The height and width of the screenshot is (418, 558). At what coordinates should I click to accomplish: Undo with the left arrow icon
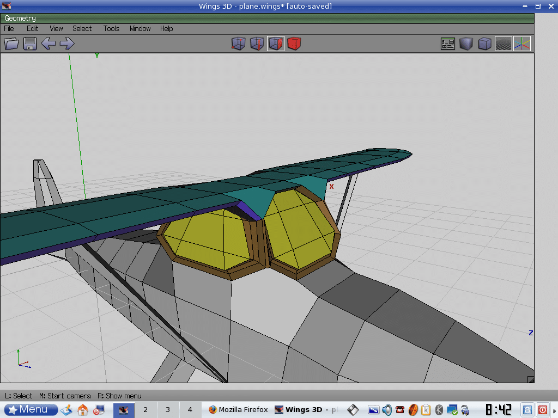tap(48, 44)
